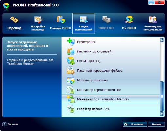
Task: Click the Регистрация green plus icon
Action: pyautogui.click(x=71, y=42)
